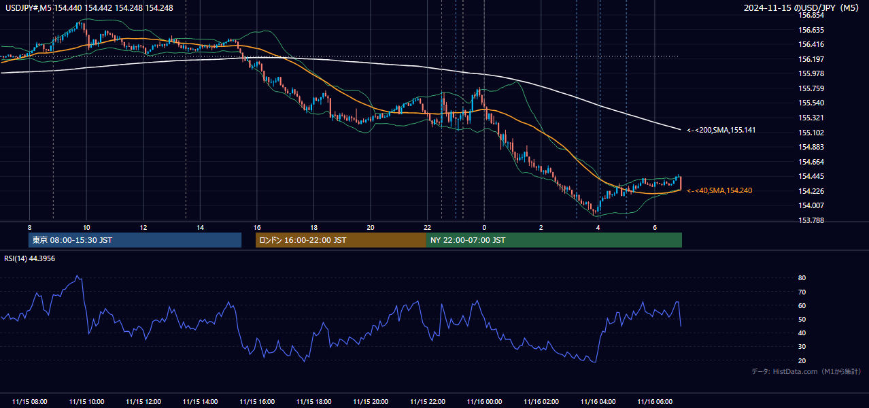
Task: Click the 155.102 price axis label
Action: (811, 133)
